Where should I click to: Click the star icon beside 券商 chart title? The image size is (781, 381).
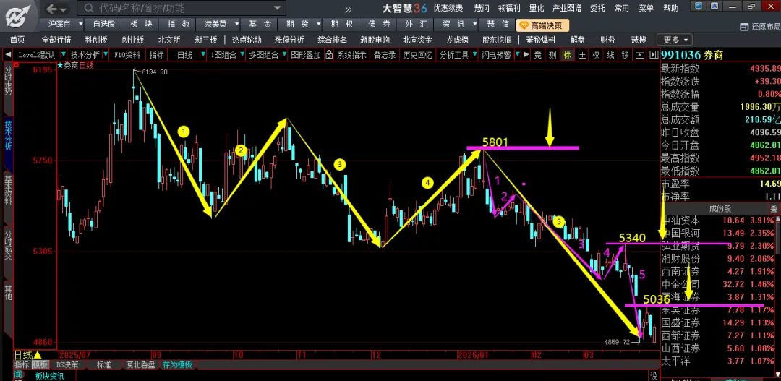(60, 65)
